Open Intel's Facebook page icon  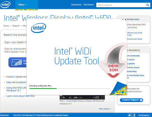134,115
